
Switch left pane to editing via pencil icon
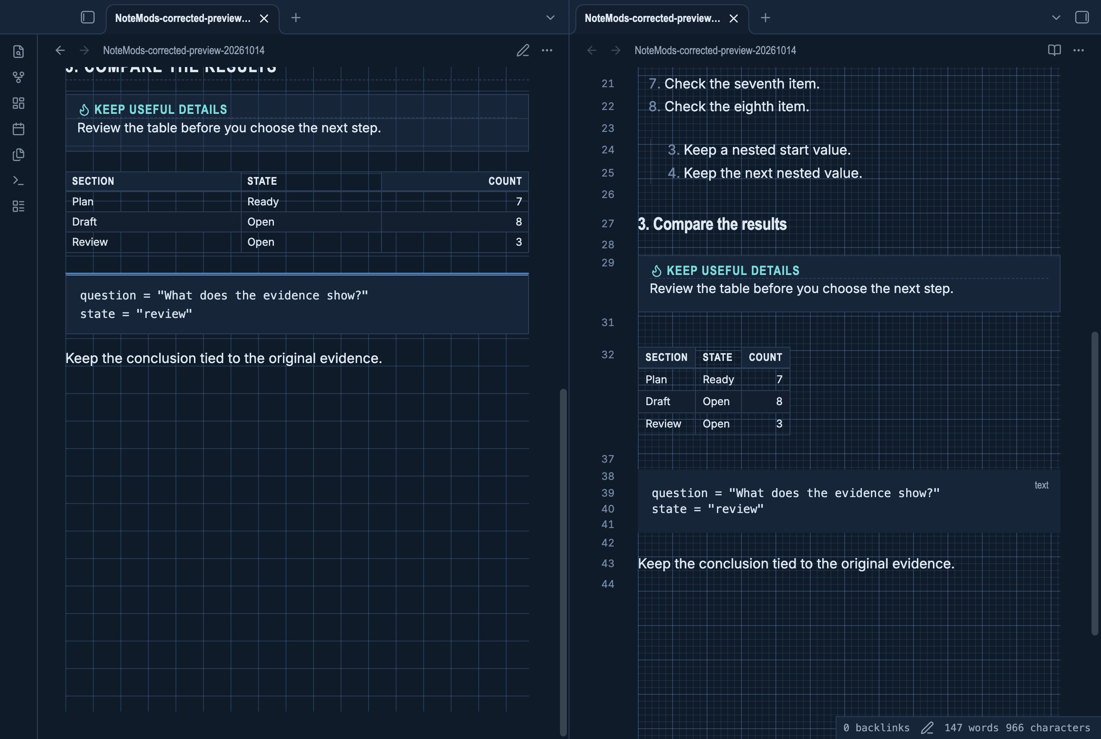coord(523,50)
